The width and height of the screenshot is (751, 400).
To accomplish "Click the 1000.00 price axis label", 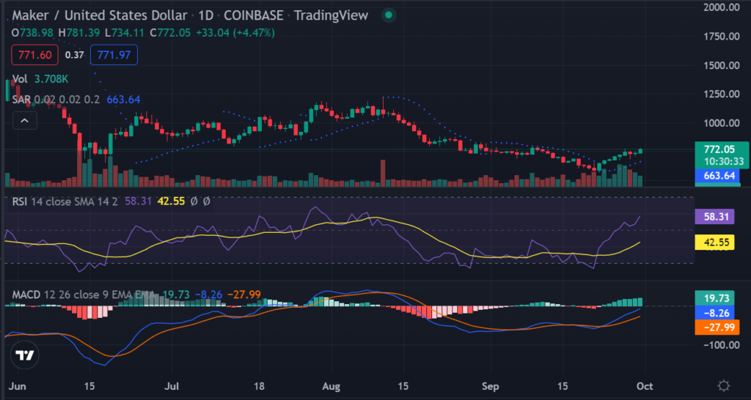I will coord(722,123).
